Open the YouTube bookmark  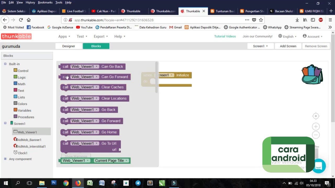[84, 27]
